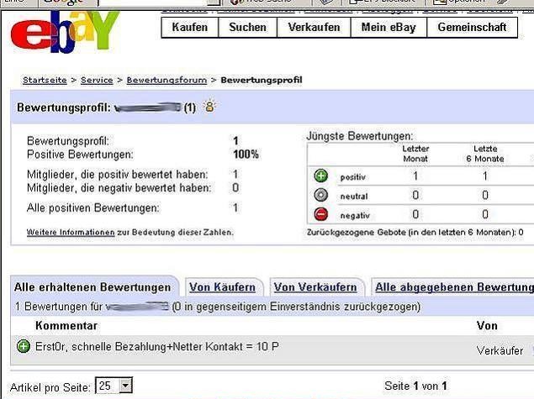
Task: Open Mein eBay
Action: tap(388, 28)
